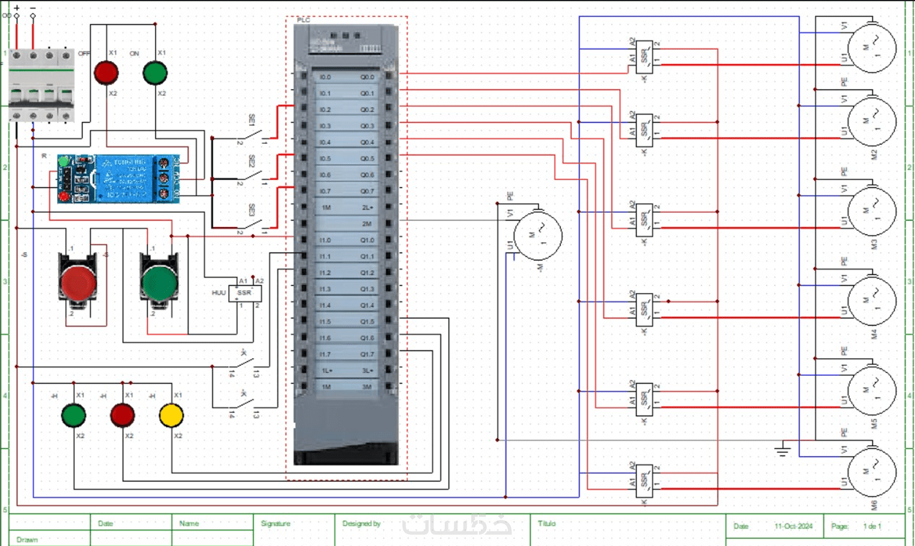Select the center -M motor symbol

(x=538, y=236)
